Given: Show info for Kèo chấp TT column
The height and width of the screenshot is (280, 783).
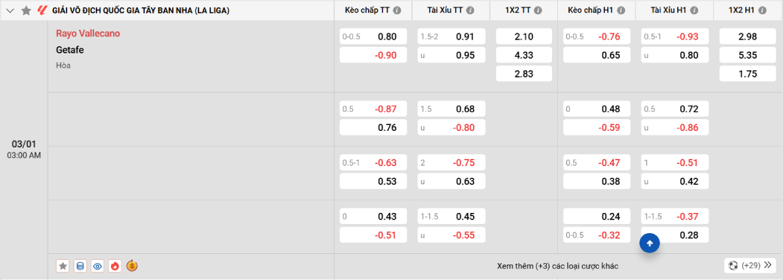Looking at the screenshot, I should click(397, 10).
